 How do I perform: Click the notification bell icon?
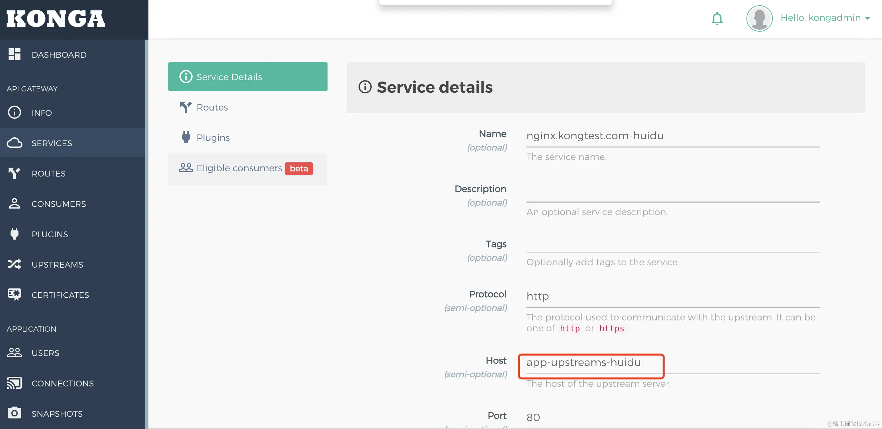(x=717, y=18)
